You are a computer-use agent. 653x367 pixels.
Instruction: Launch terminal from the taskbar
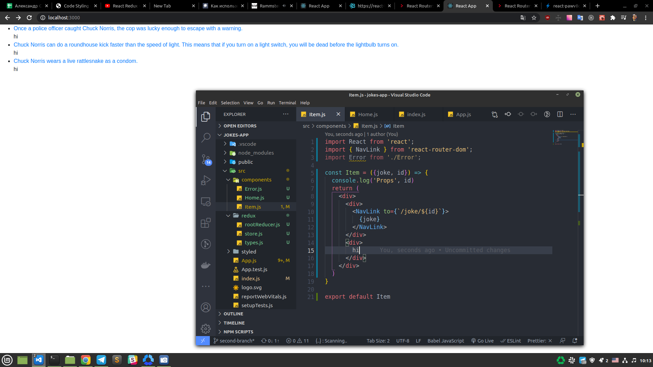point(54,360)
